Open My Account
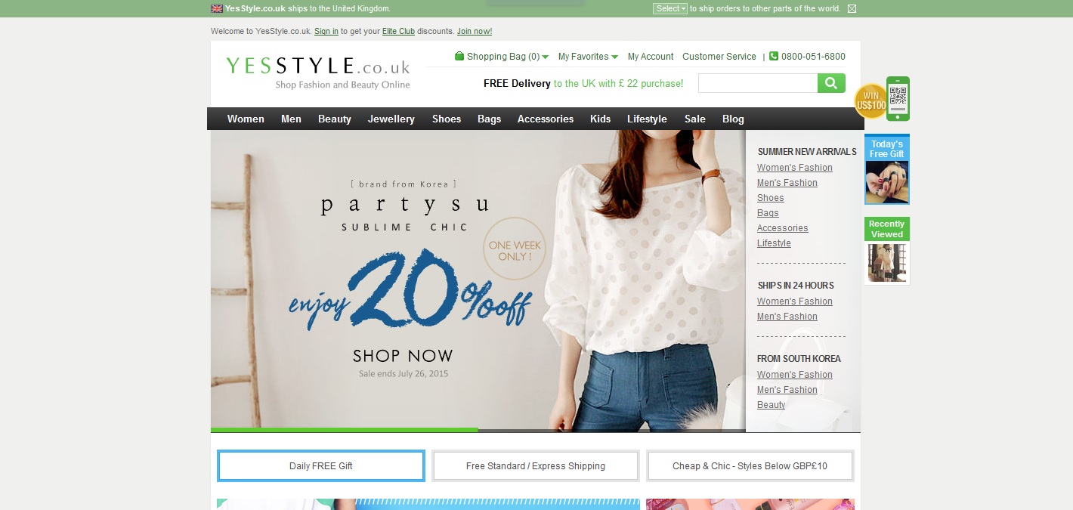 (651, 57)
